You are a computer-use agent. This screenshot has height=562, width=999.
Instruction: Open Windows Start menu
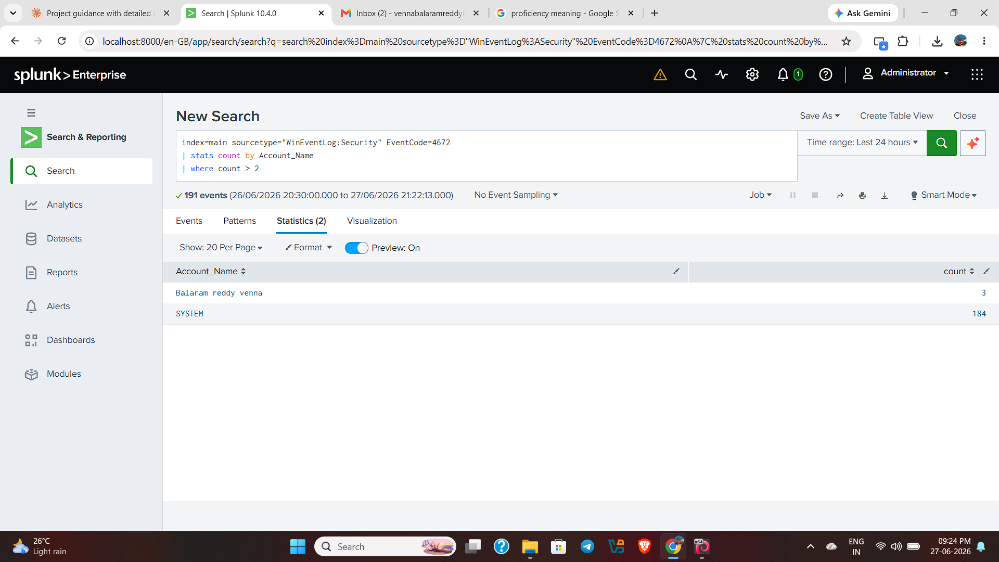coord(298,546)
